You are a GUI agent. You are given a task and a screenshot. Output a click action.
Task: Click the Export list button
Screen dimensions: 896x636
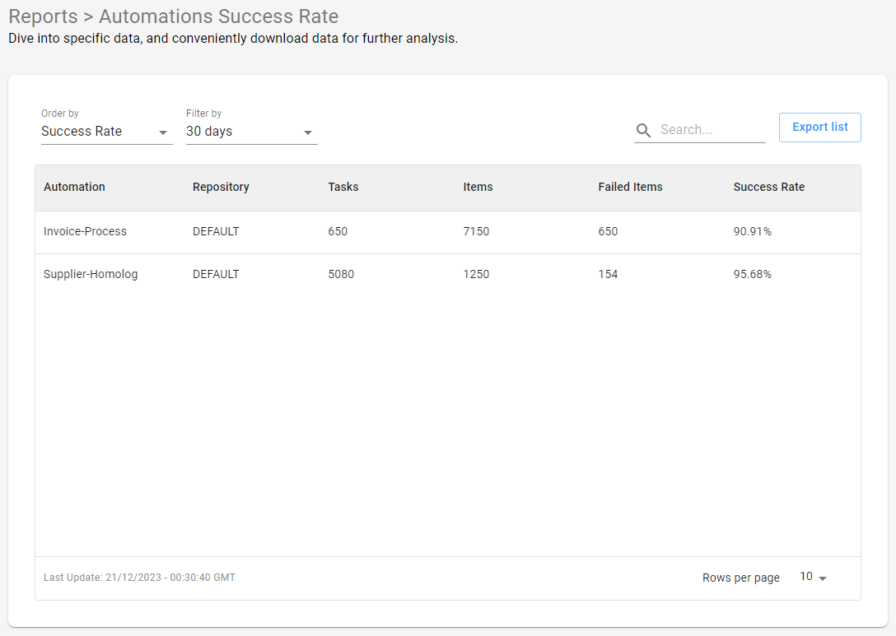pyautogui.click(x=820, y=128)
